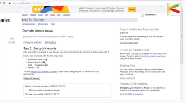Open the Maps service link
The width and height of the screenshot is (186, 104).
pos(53,15)
